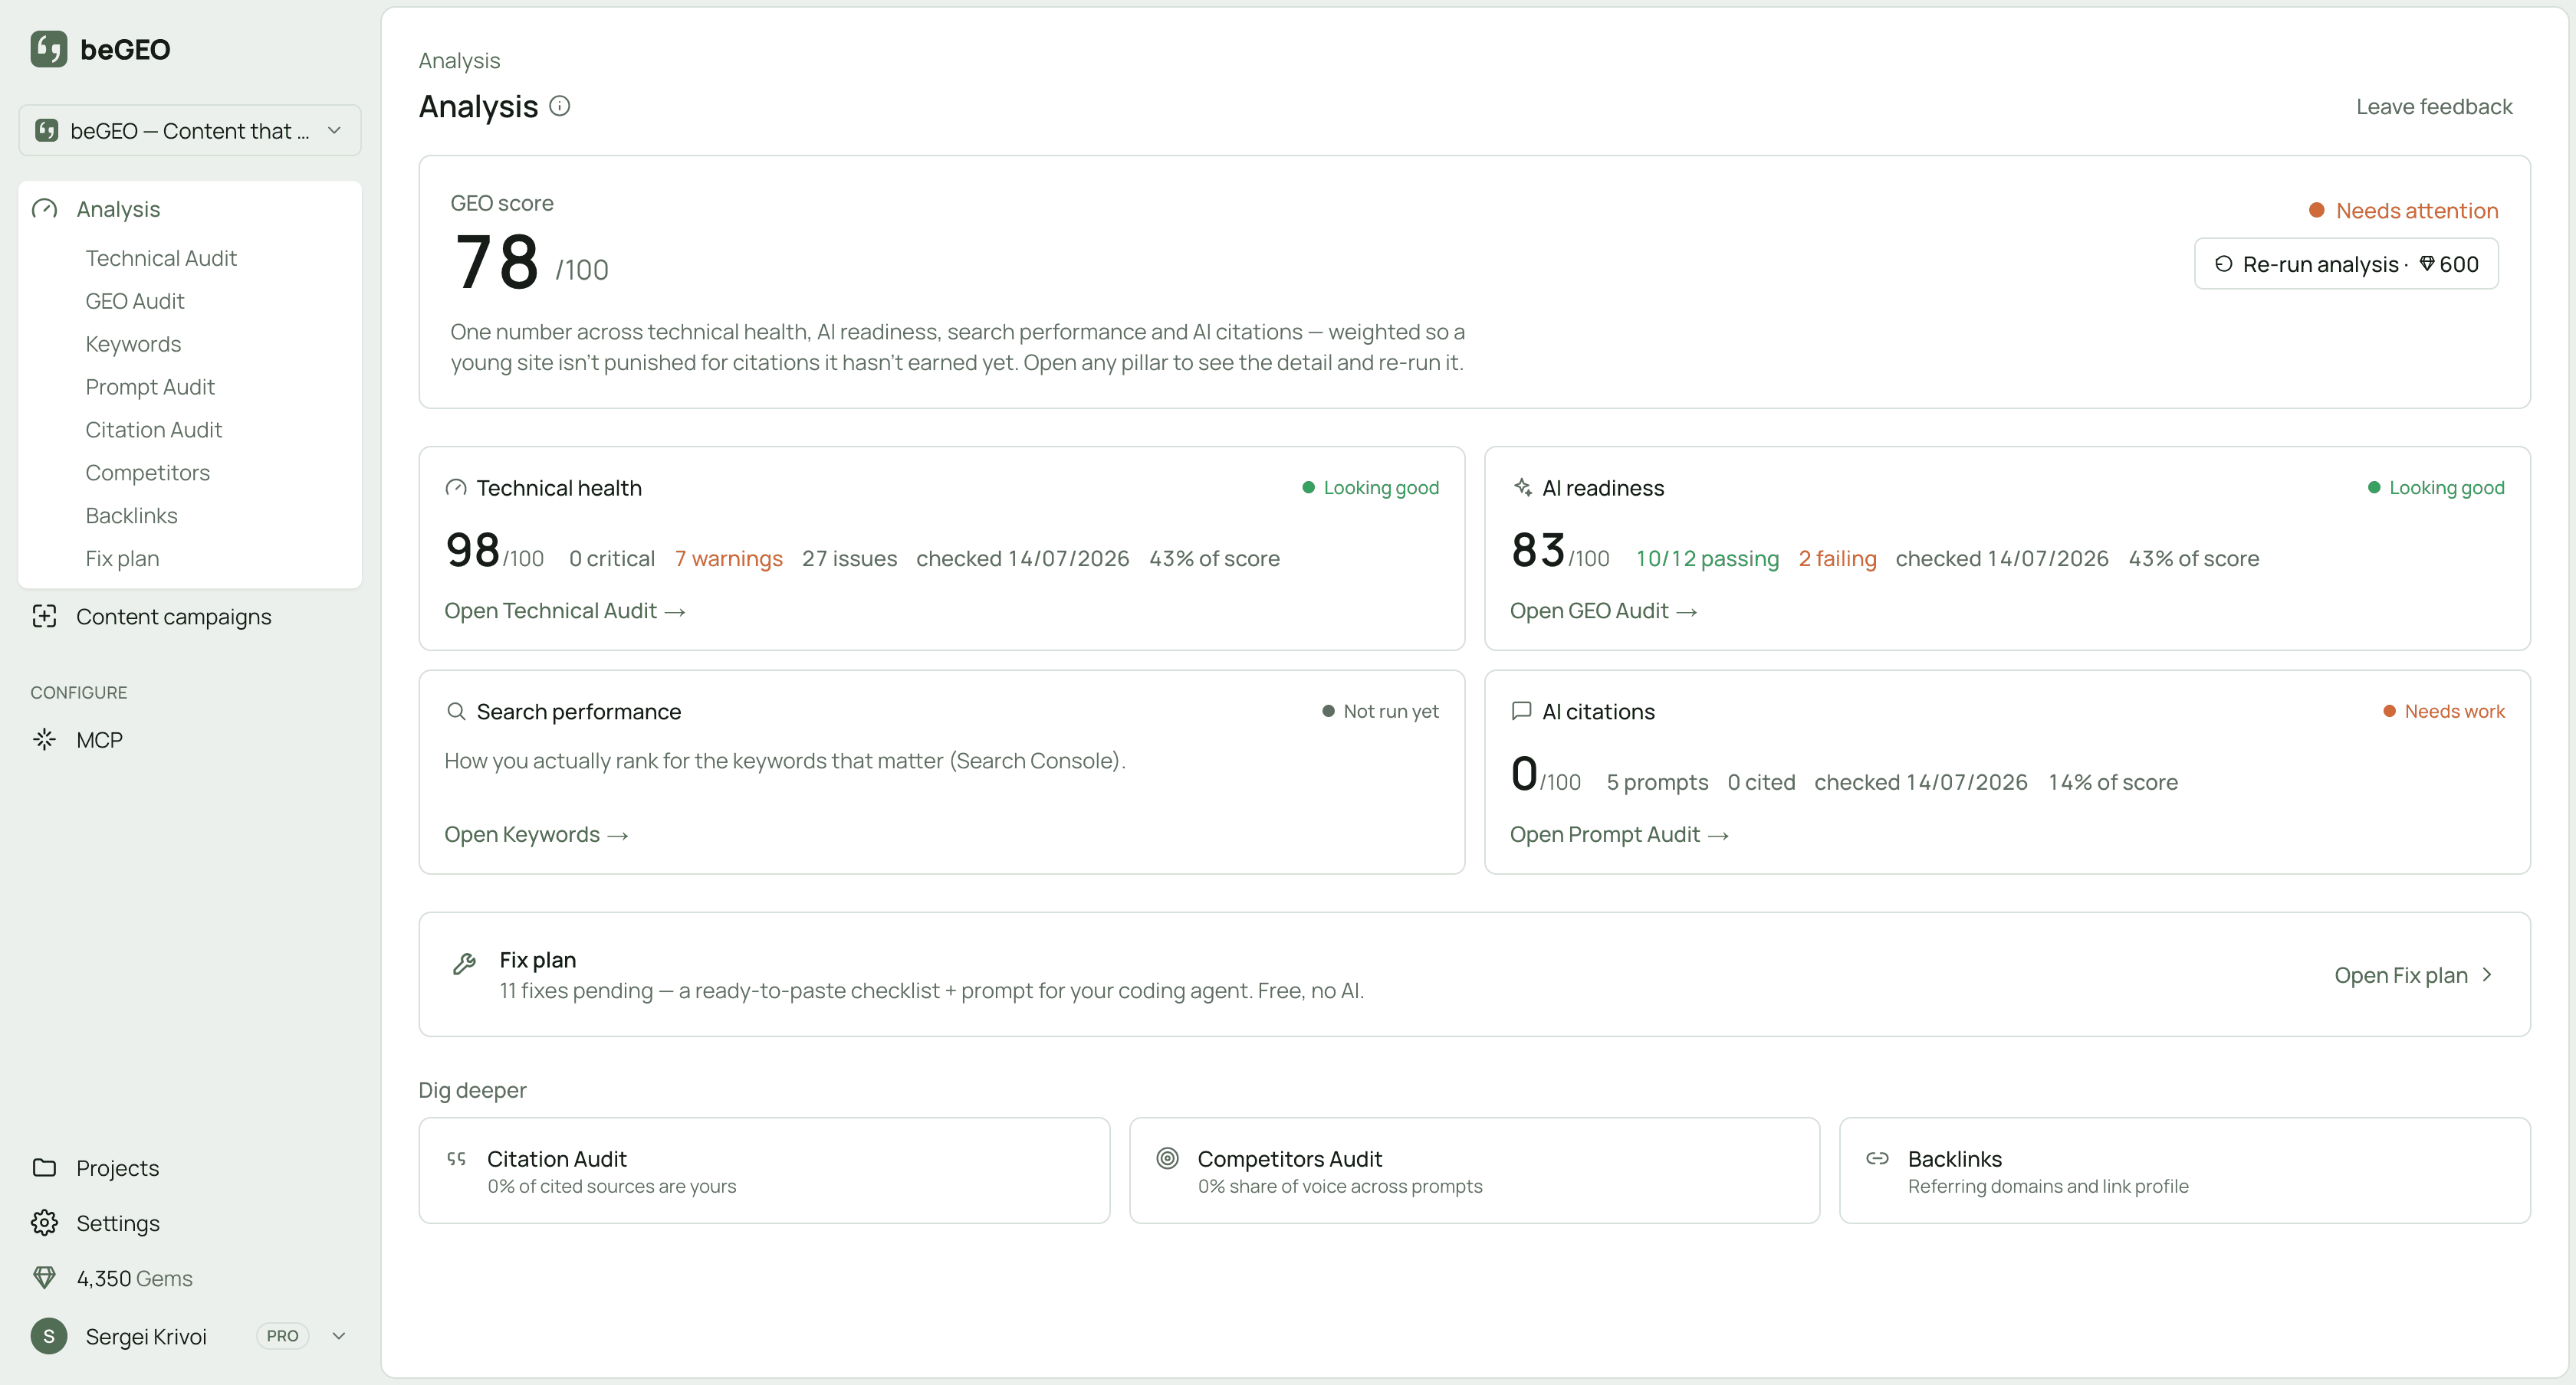Screen dimensions: 2576x1385
Task: Click the MCP sparkle icon
Action: click(x=44, y=739)
